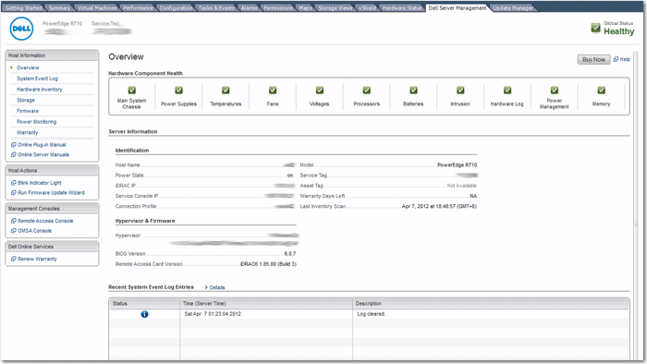Image resolution: width=647 pixels, height=364 pixels.
Task: Click the 'Log cleared.' description cell
Action: coord(491,314)
